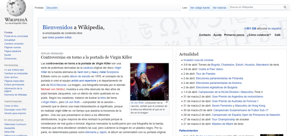This screenshot has width=291, height=136.
Task: Click Elemento de Wikidata link
Action: 15,95
